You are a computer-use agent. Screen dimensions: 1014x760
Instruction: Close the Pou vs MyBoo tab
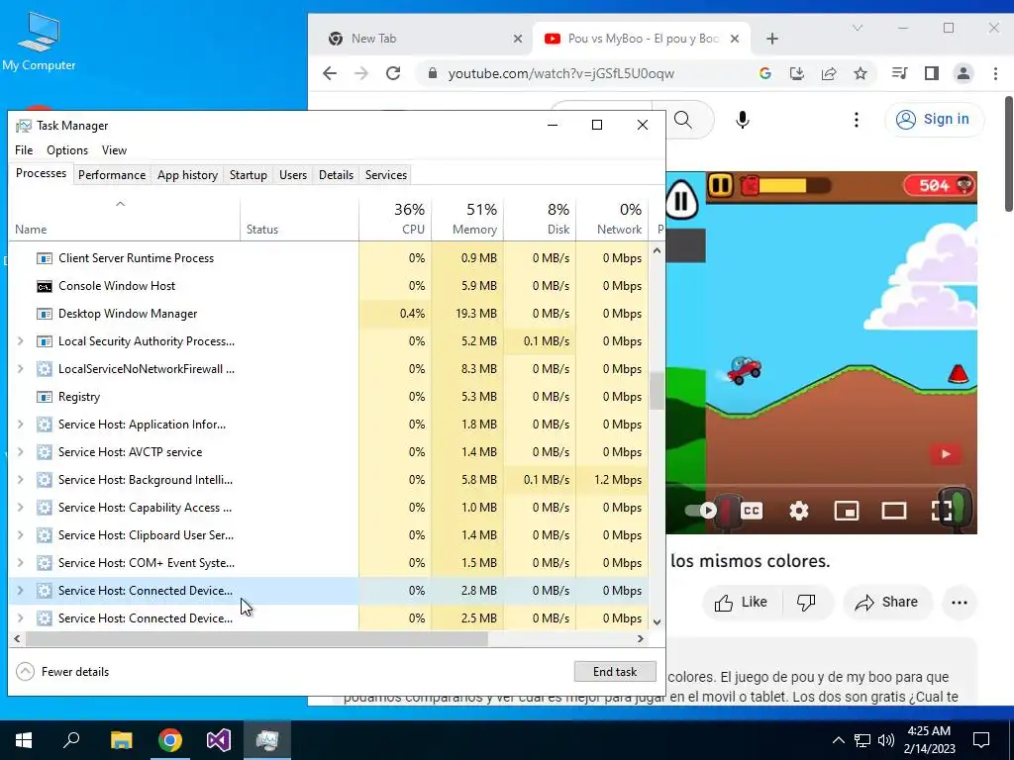pyautogui.click(x=735, y=39)
